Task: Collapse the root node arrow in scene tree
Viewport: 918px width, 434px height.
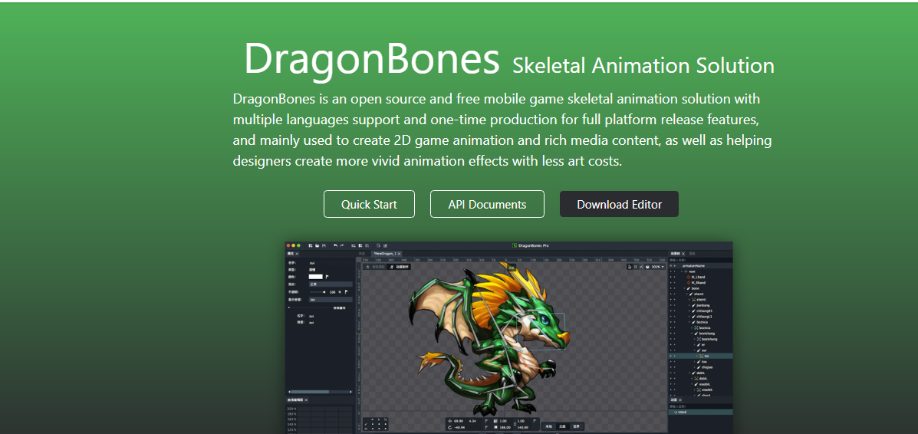Action: click(x=682, y=271)
